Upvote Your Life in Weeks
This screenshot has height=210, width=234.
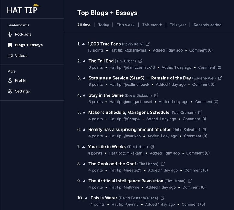click(x=84, y=147)
